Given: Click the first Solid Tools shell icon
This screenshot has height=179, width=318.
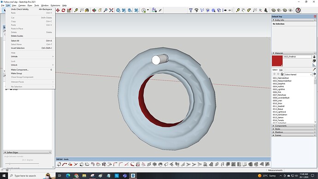Looking at the screenshot, I should click(x=274, y=10).
